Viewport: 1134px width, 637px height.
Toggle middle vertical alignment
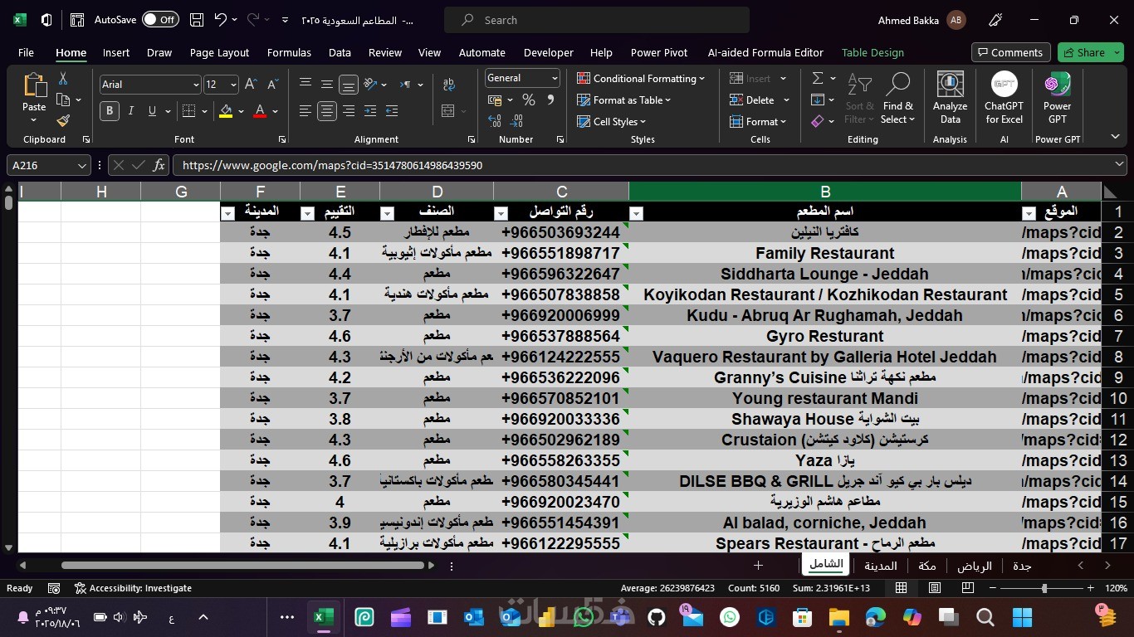(327, 84)
